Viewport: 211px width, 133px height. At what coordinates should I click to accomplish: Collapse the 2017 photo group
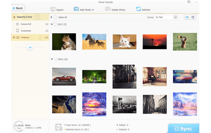pos(52,24)
